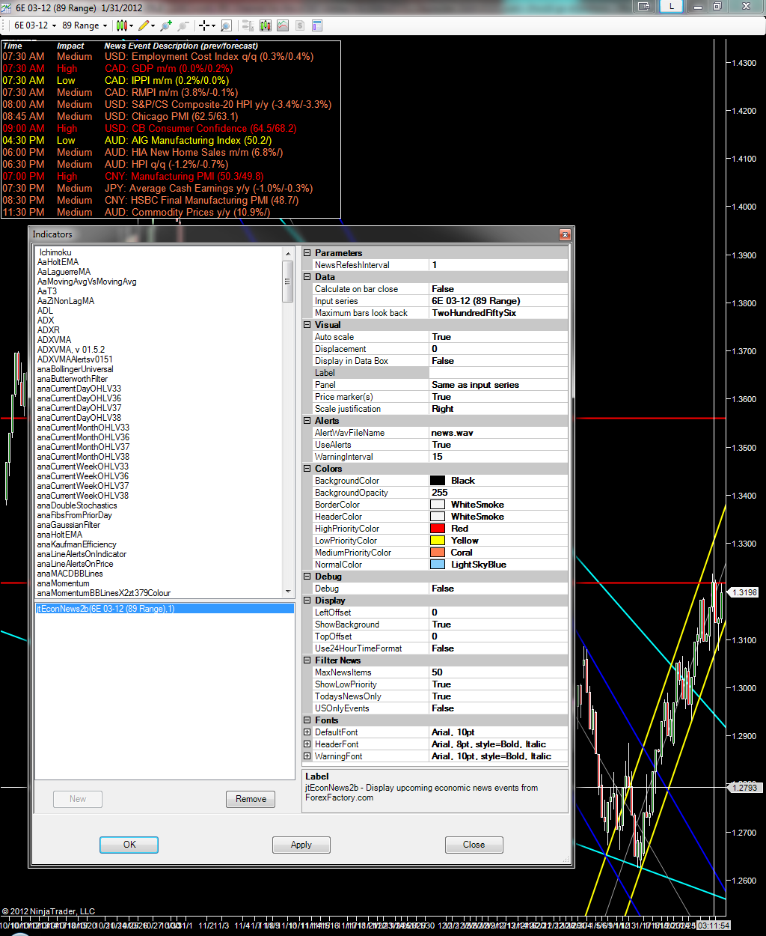Expand the HeaderFont property
The height and width of the screenshot is (936, 766).
pos(307,744)
